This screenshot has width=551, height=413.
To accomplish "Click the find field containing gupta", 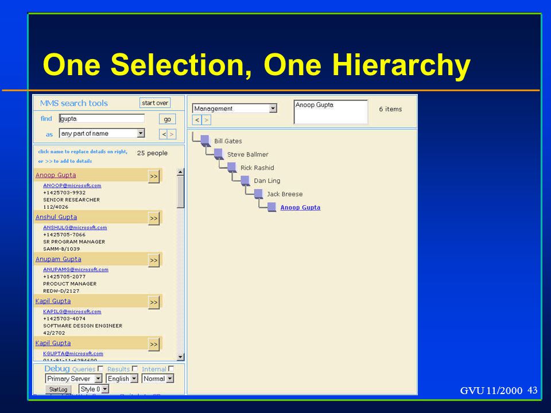I will [102, 119].
